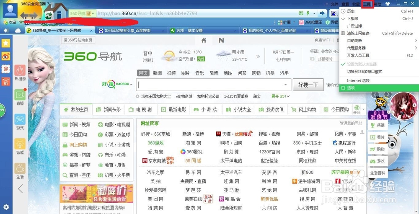Expand the 自动刷新 submenu
Image resolution: width=419 pixels, height=214 pixels.
[379, 41]
